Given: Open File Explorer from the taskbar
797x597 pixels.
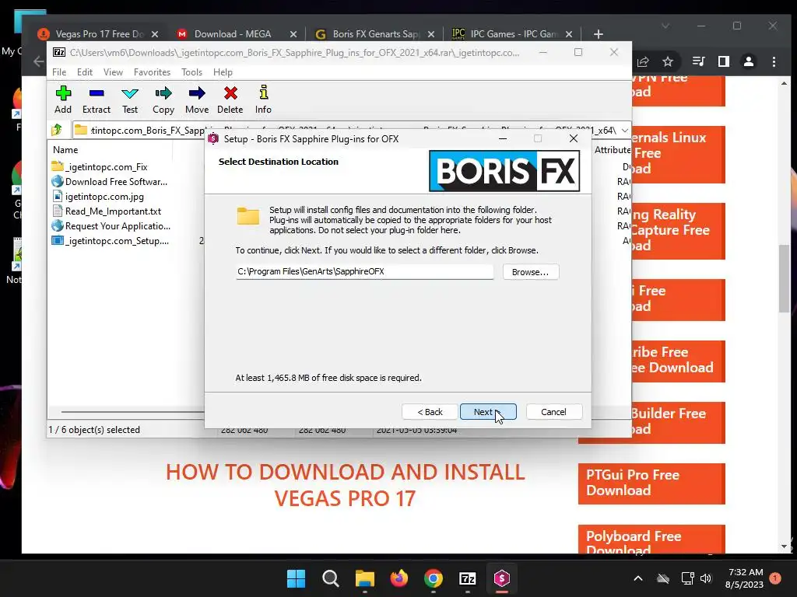Looking at the screenshot, I should (x=364, y=578).
